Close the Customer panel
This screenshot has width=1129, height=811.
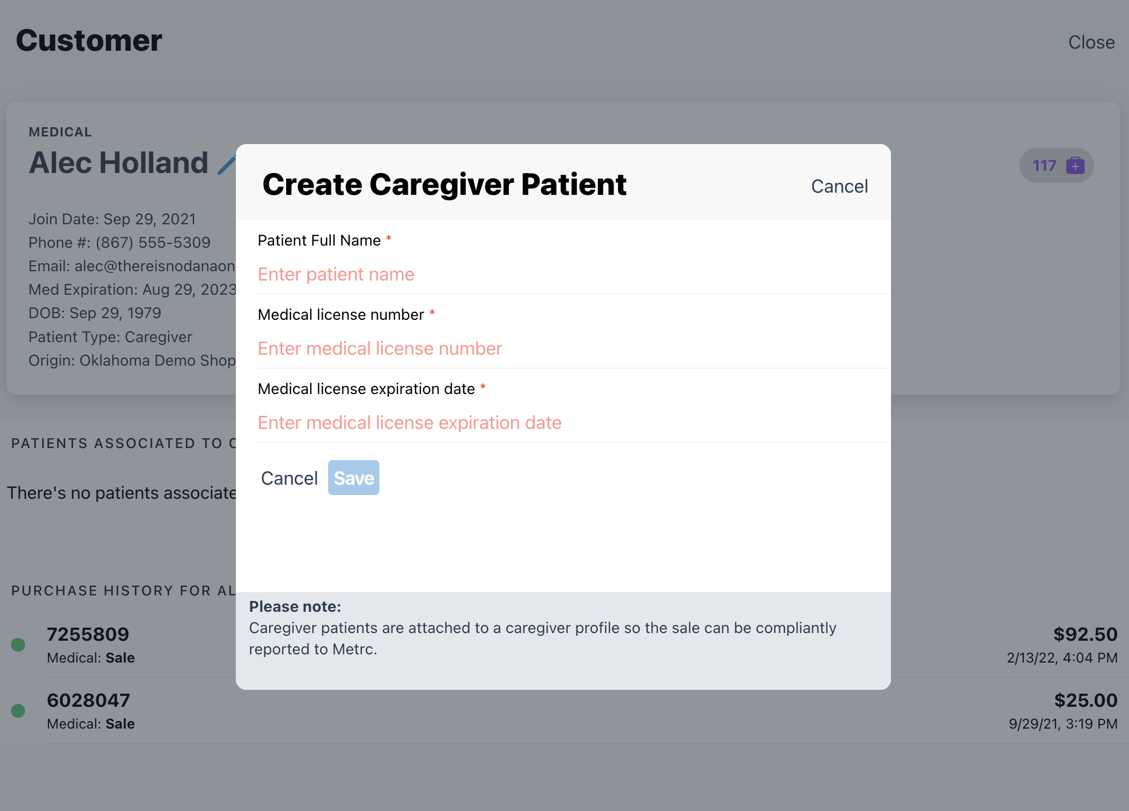coord(1091,43)
